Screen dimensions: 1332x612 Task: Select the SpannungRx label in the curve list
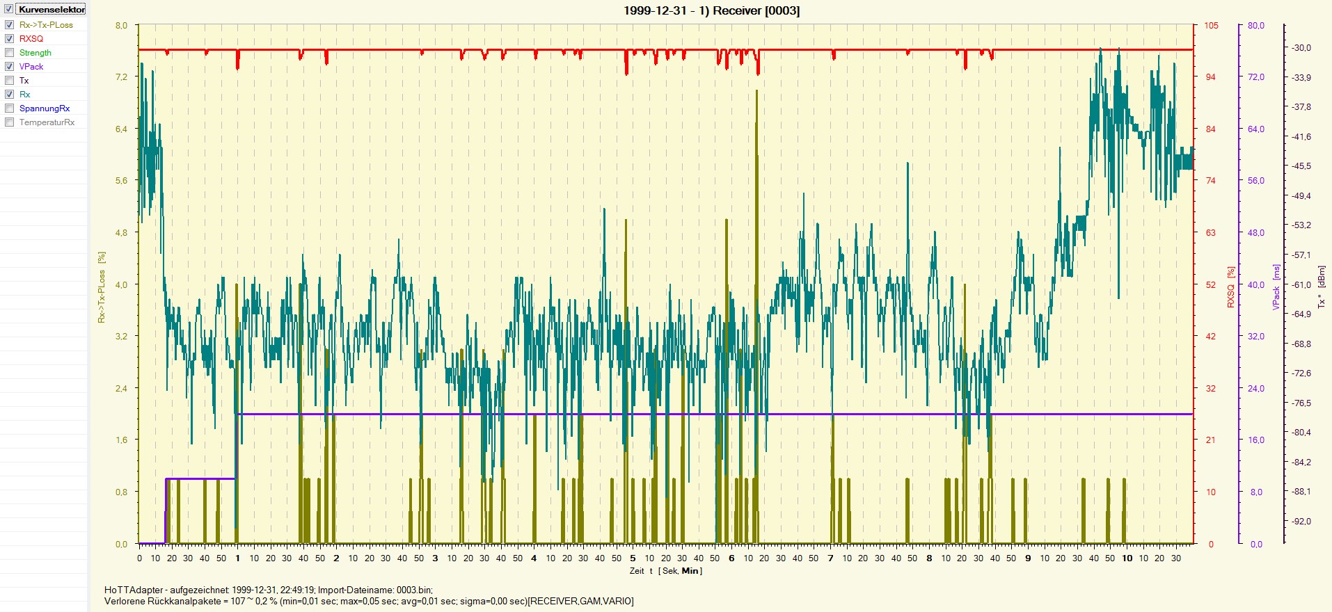pos(45,108)
